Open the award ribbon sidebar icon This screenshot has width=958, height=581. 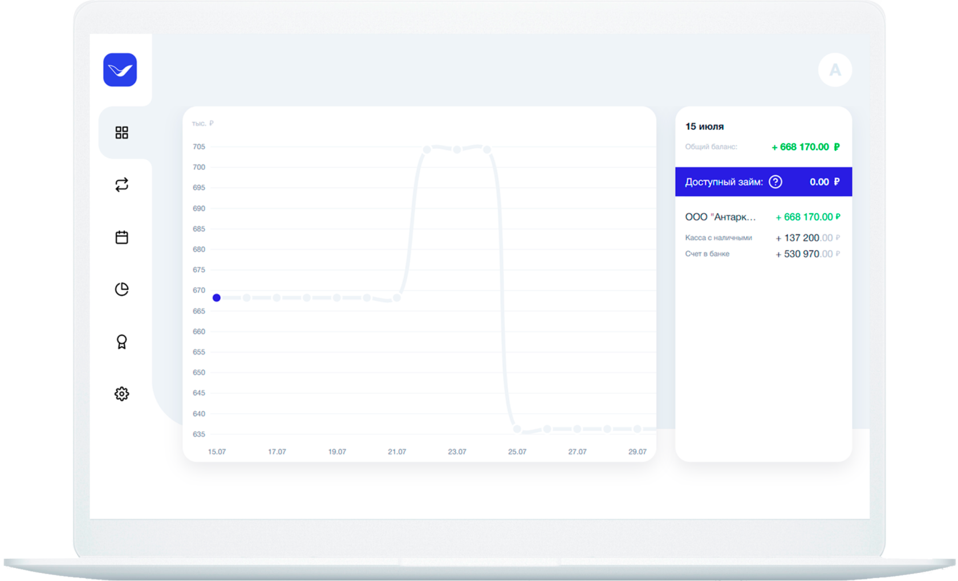(121, 342)
